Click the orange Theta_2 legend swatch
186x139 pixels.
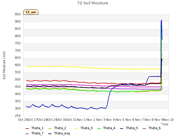pos(50,129)
